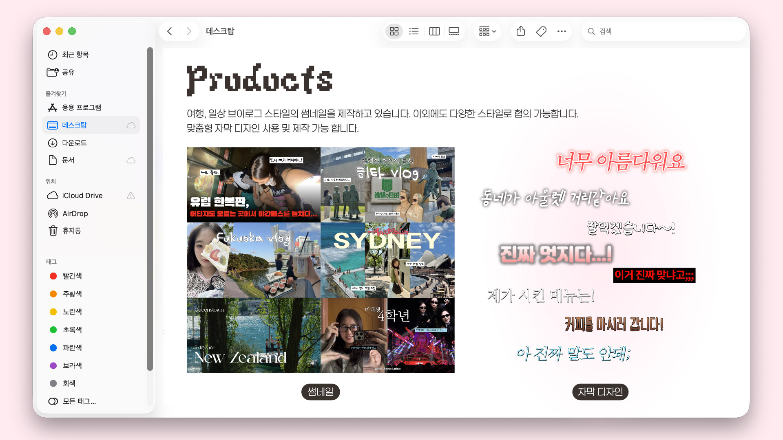Select 데스크탑 in sidebar

[91, 125]
